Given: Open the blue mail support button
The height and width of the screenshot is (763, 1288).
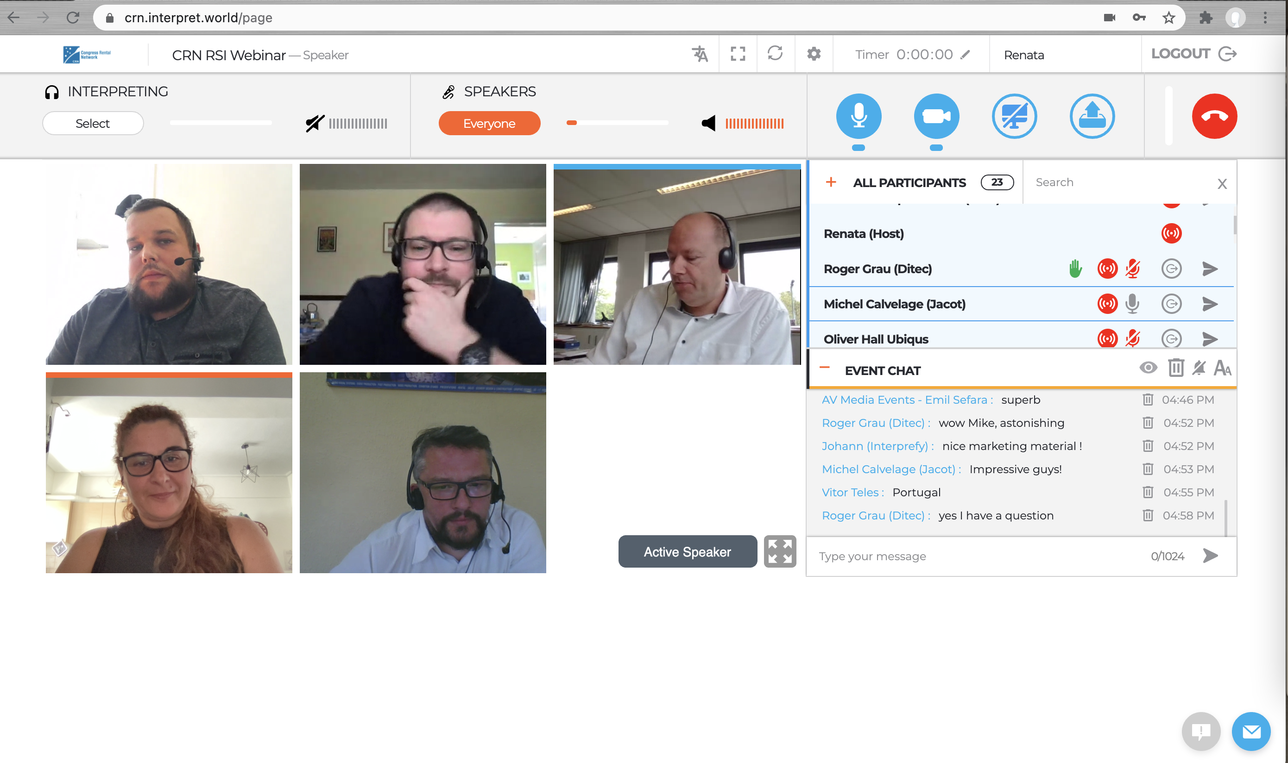Looking at the screenshot, I should click(x=1251, y=731).
